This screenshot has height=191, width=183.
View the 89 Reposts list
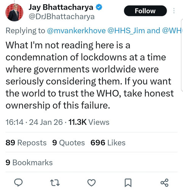(x=26, y=142)
